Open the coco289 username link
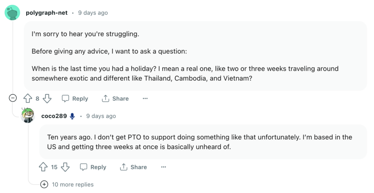Image resolution: width=374 pixels, height=193 pixels. (54, 116)
